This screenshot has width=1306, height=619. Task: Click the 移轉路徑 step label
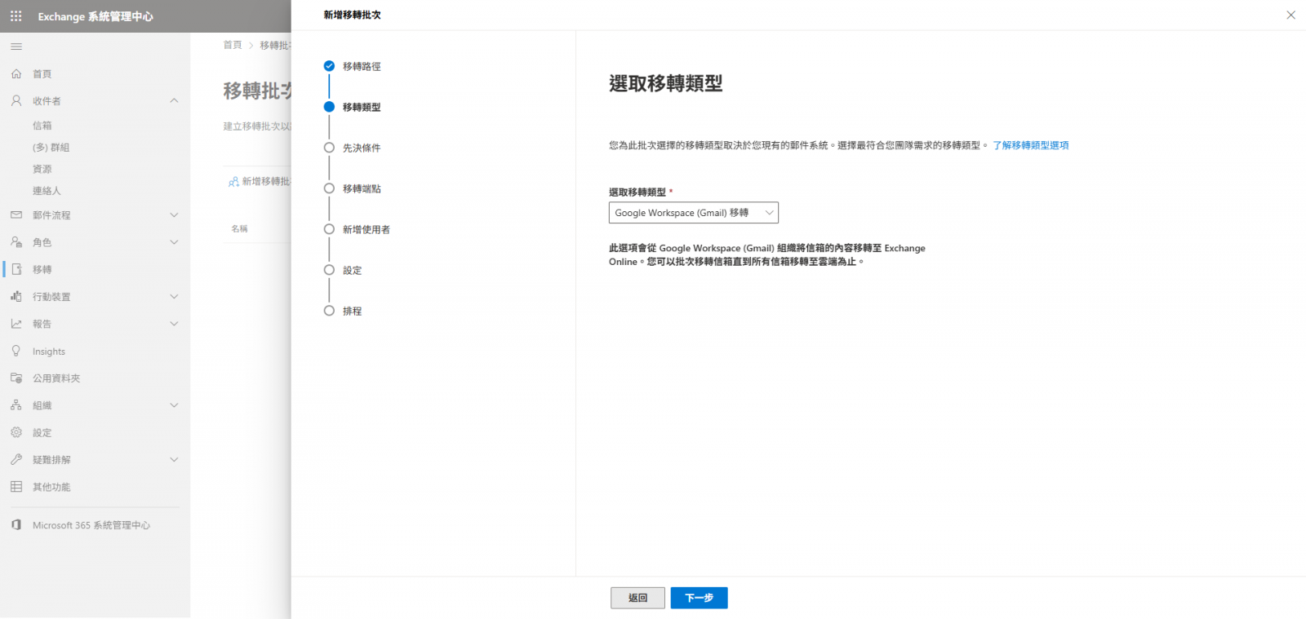362,66
